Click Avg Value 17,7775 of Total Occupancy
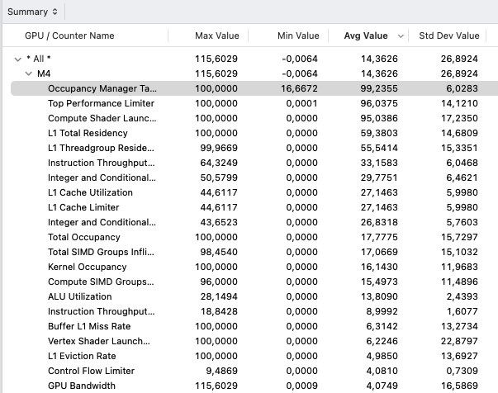 [x=379, y=237]
